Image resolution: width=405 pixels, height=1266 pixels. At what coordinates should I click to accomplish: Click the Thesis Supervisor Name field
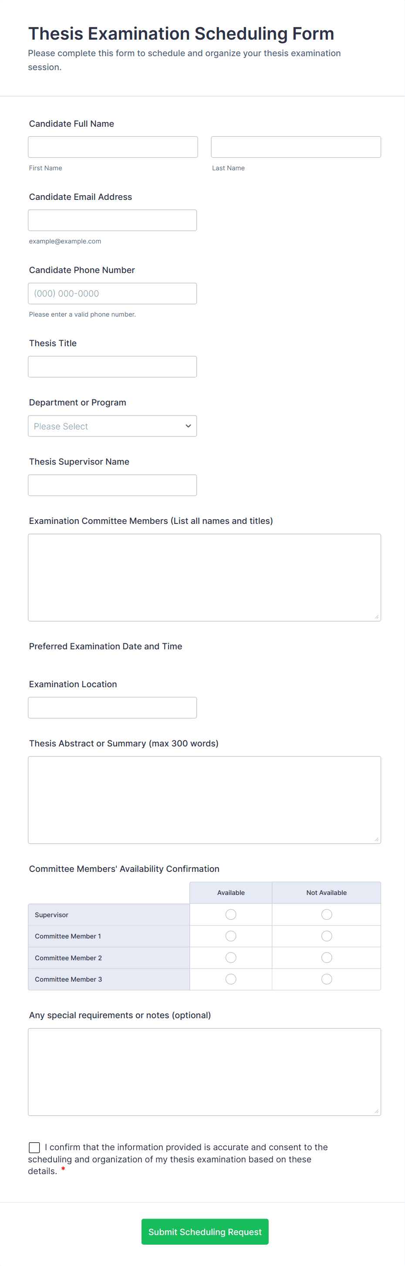[x=112, y=485]
